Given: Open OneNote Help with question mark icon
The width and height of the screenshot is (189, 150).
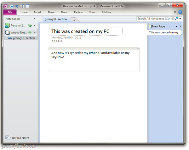Looking at the screenshot, I should point(180,12).
